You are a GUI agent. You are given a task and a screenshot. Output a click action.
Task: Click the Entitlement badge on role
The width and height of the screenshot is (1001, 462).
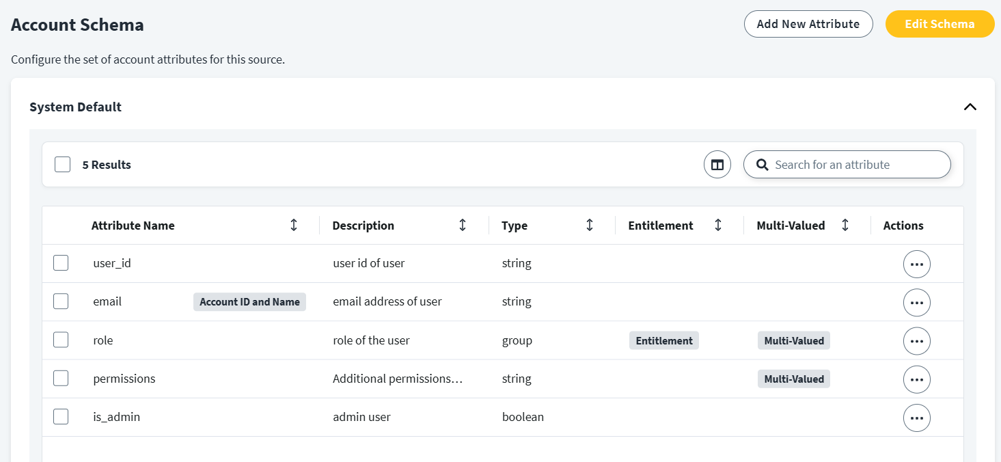coord(664,340)
